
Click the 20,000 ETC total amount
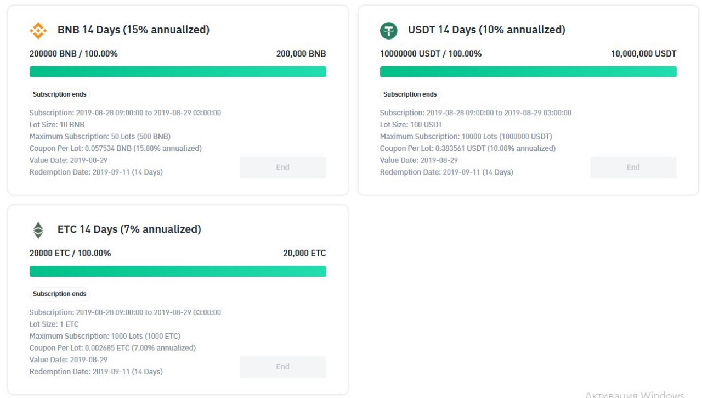304,253
